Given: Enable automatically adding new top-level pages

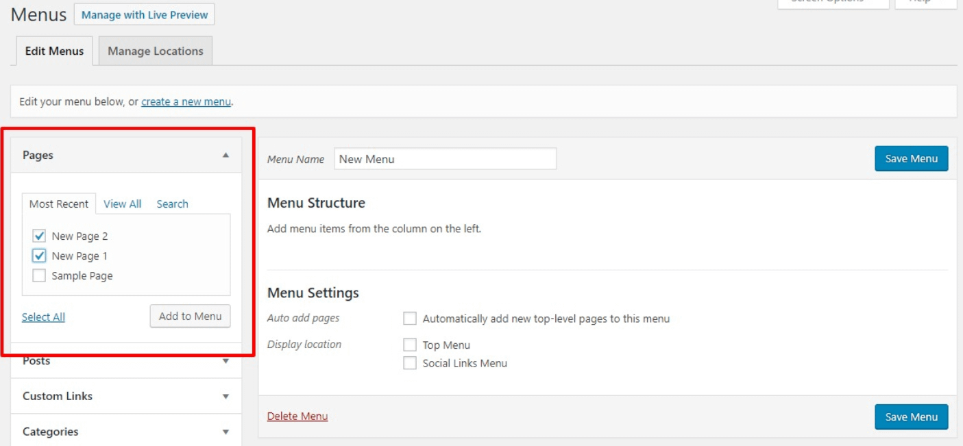Looking at the screenshot, I should pos(410,318).
